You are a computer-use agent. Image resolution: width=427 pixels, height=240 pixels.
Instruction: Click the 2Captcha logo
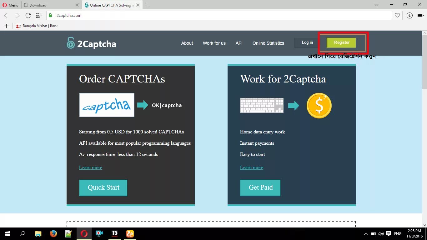[x=91, y=43]
